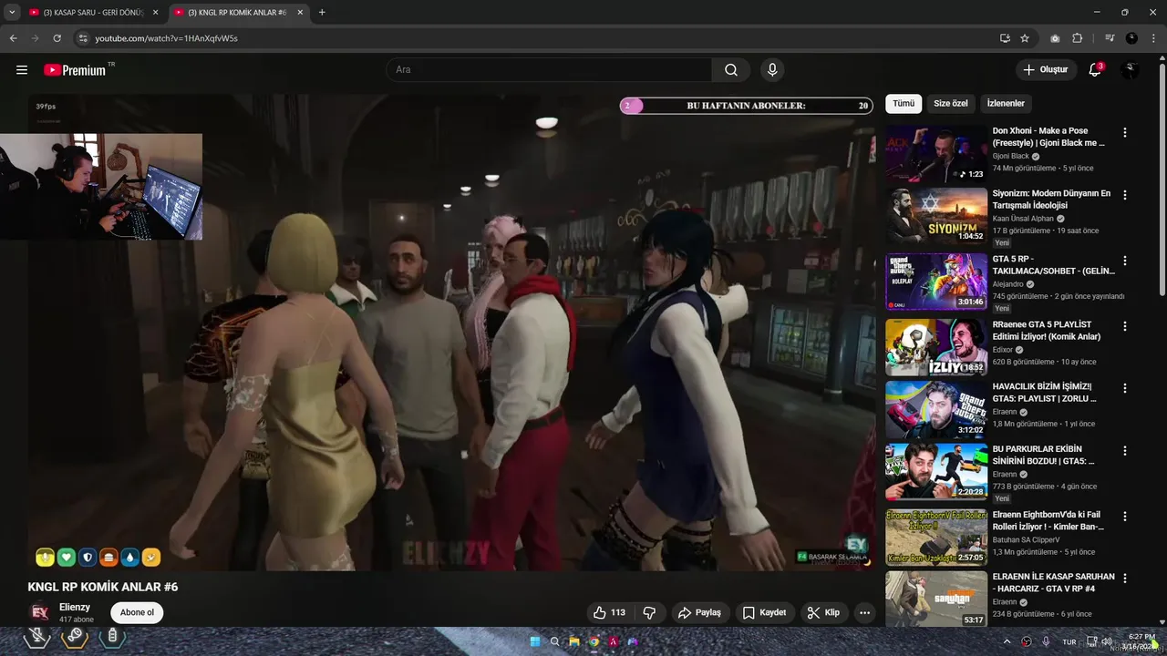Bookmark this page with the star icon
The height and width of the screenshot is (656, 1167).
click(x=1025, y=38)
